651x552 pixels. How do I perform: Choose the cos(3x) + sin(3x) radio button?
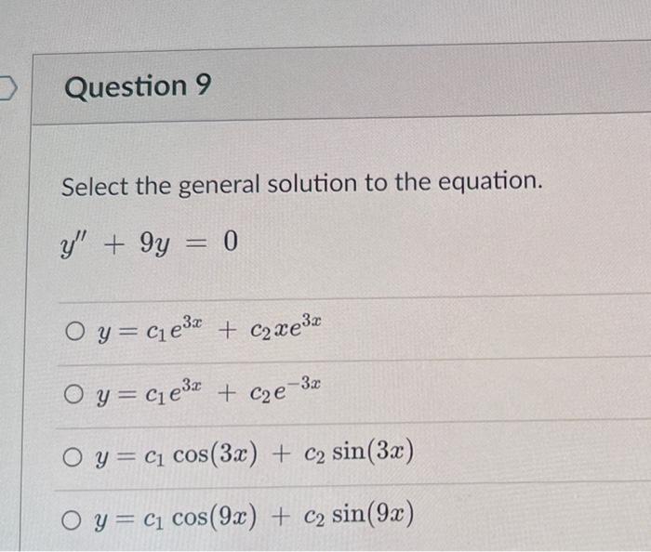[73, 456]
